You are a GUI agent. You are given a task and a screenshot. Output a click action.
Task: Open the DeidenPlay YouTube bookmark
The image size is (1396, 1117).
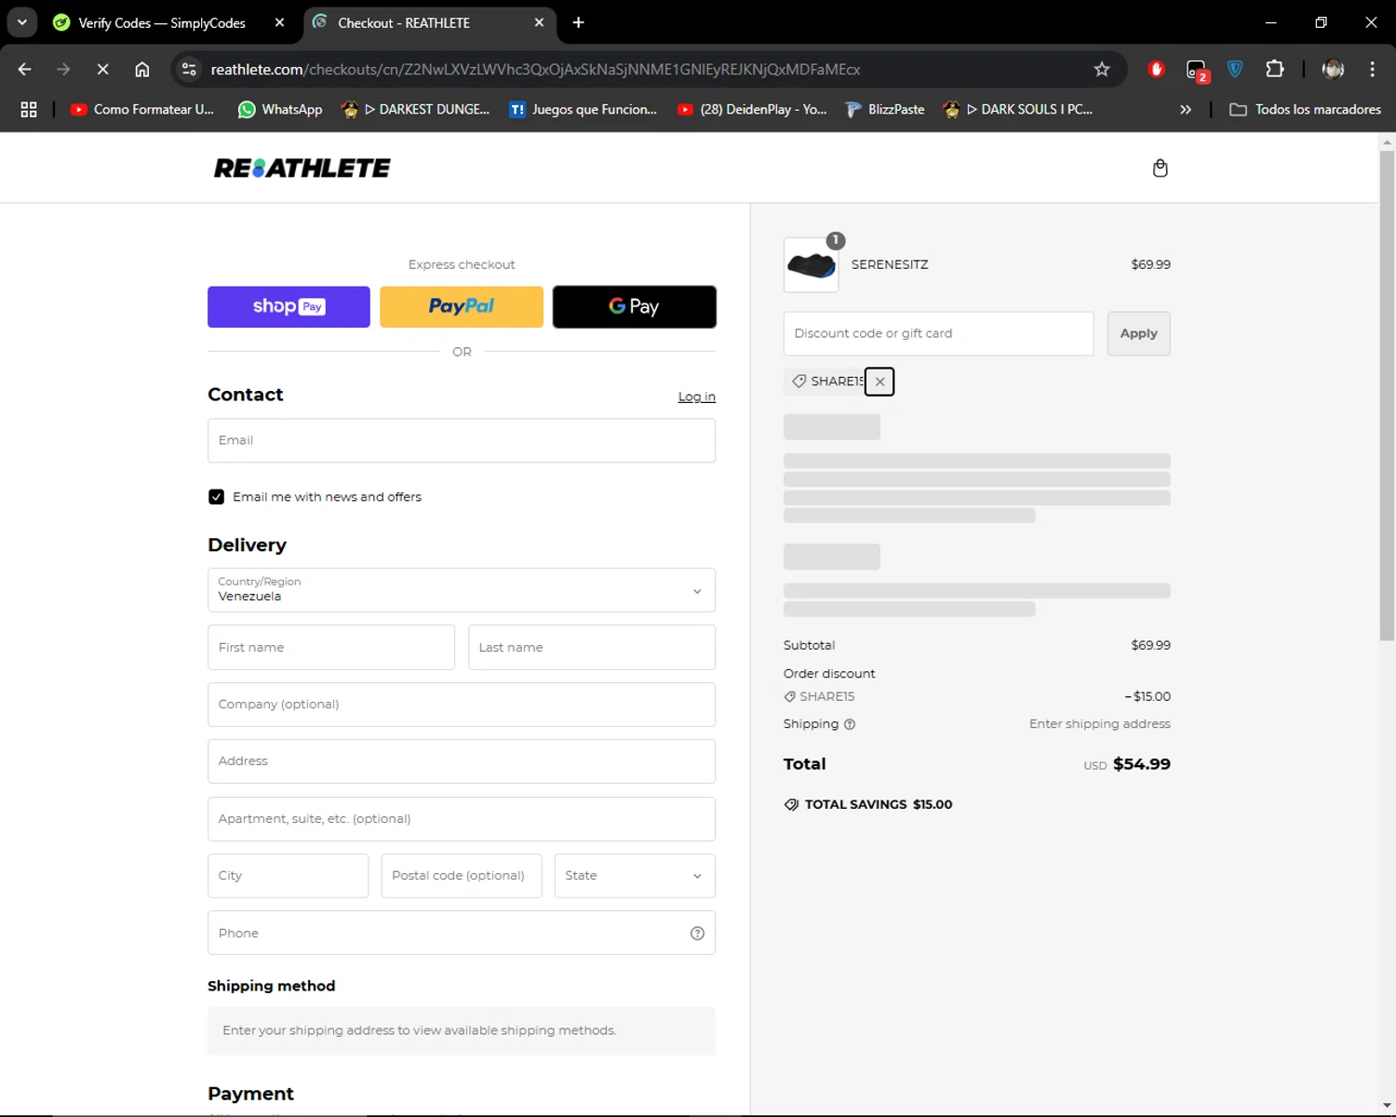pyautogui.click(x=752, y=110)
